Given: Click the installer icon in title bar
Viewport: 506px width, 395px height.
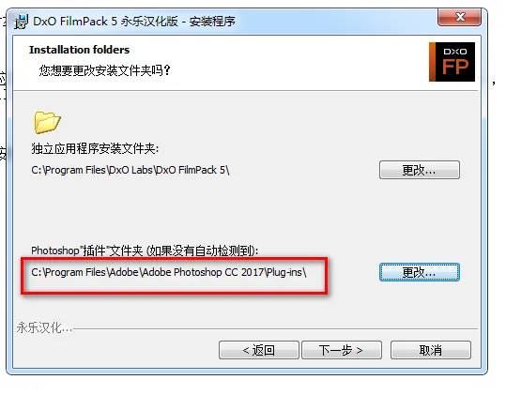Looking at the screenshot, I should [x=21, y=22].
